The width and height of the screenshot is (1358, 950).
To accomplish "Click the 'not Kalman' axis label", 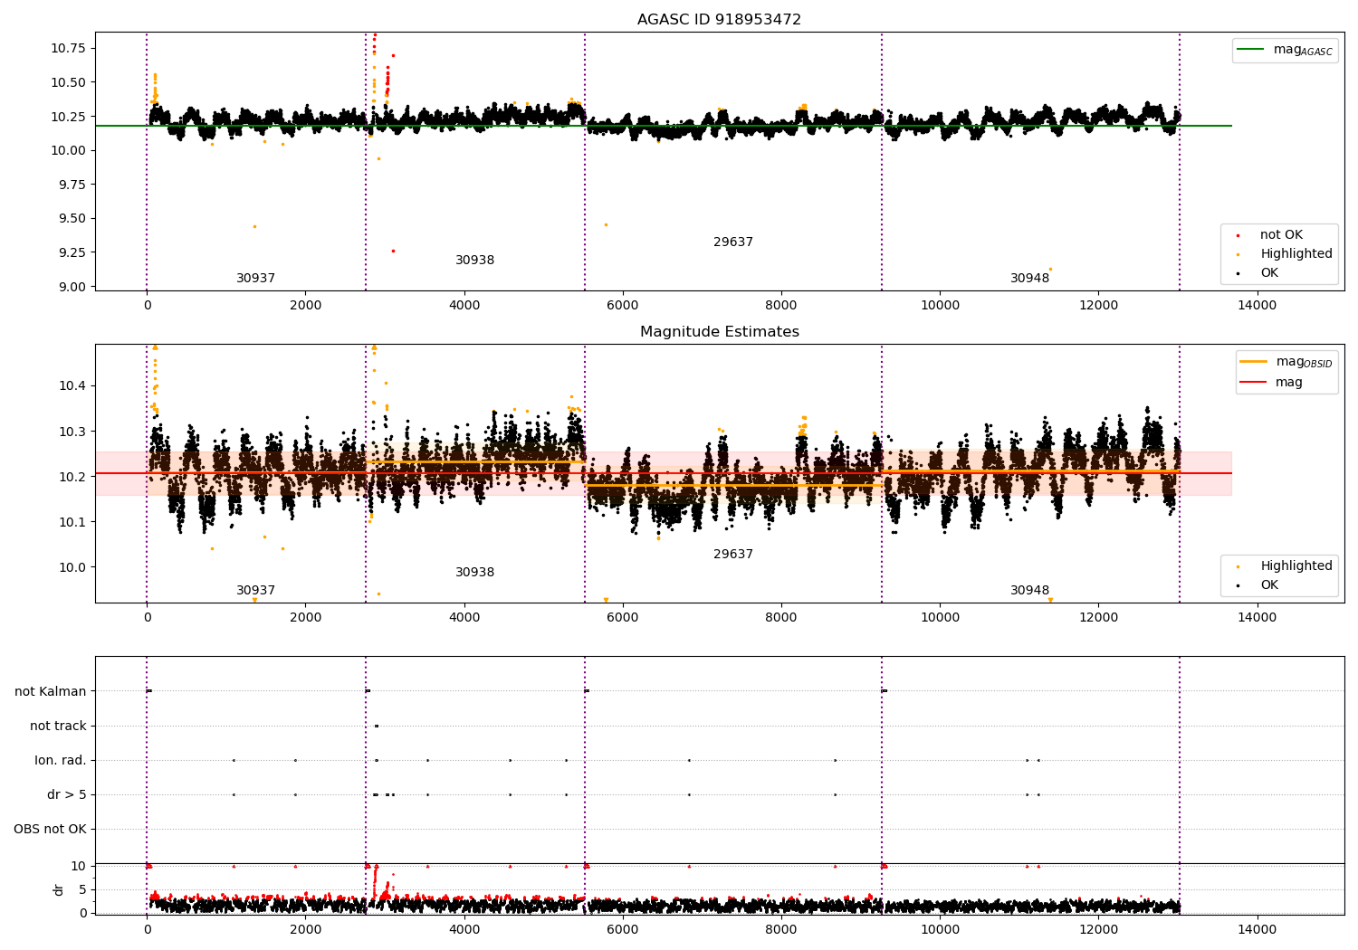I will tap(51, 692).
